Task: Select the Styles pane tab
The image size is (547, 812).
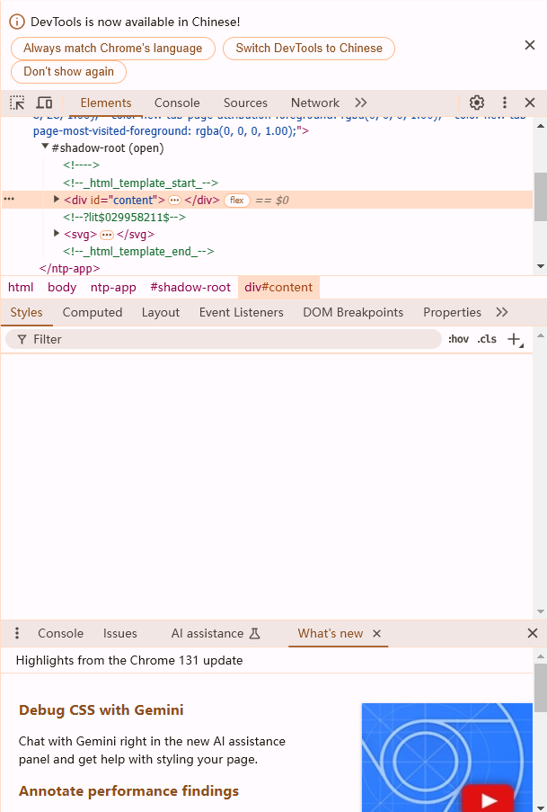Action: (26, 312)
